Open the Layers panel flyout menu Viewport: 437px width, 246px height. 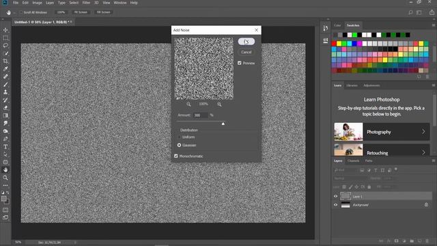point(434,161)
